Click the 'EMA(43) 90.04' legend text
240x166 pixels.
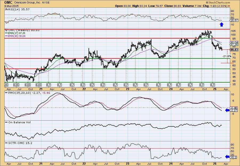point(17,36)
